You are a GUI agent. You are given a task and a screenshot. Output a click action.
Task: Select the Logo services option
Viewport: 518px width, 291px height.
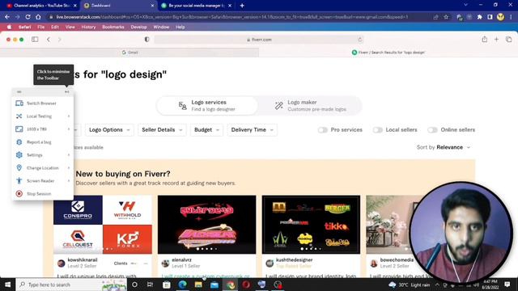207,106
